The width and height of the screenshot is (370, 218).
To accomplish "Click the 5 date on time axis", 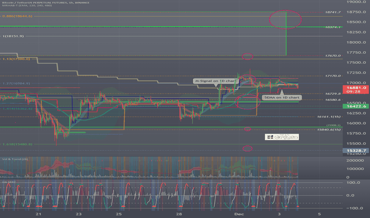I will [x=320, y=214].
